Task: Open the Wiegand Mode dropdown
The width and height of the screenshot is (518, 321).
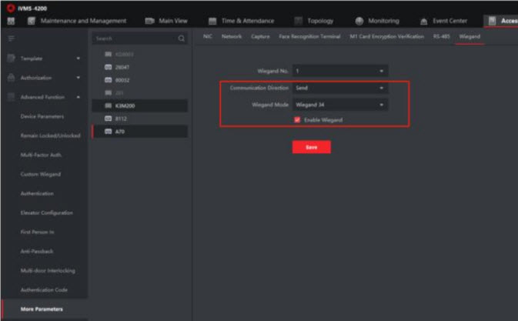Action: click(339, 105)
